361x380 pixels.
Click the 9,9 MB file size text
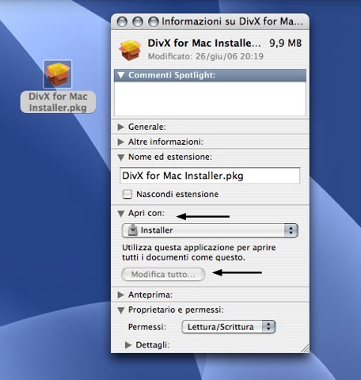(x=285, y=44)
